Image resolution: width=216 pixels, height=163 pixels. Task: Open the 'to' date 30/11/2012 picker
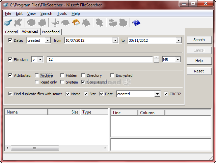(179, 40)
